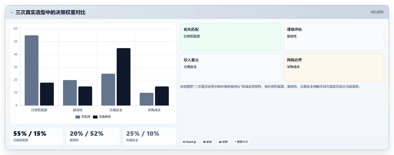Open the 投入重点 matrix card

(231, 67)
